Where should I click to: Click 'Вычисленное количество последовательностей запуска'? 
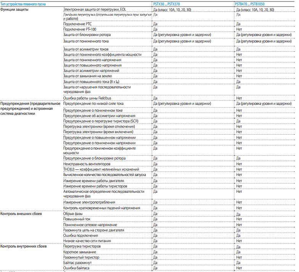(x=104, y=174)
